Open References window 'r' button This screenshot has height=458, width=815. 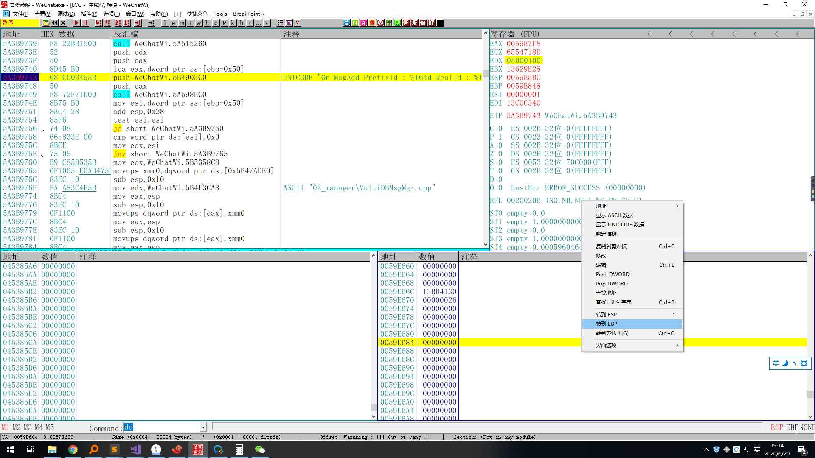(x=250, y=23)
